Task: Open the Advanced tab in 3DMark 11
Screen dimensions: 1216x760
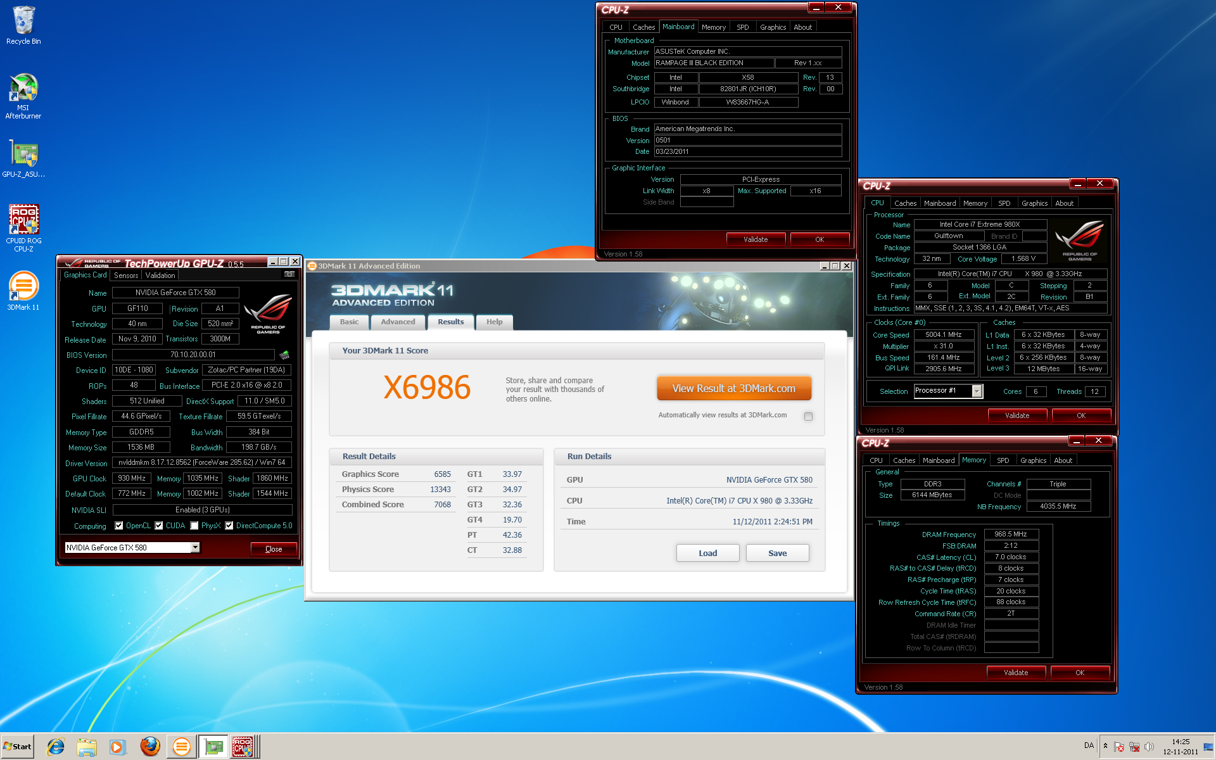Action: (x=398, y=322)
